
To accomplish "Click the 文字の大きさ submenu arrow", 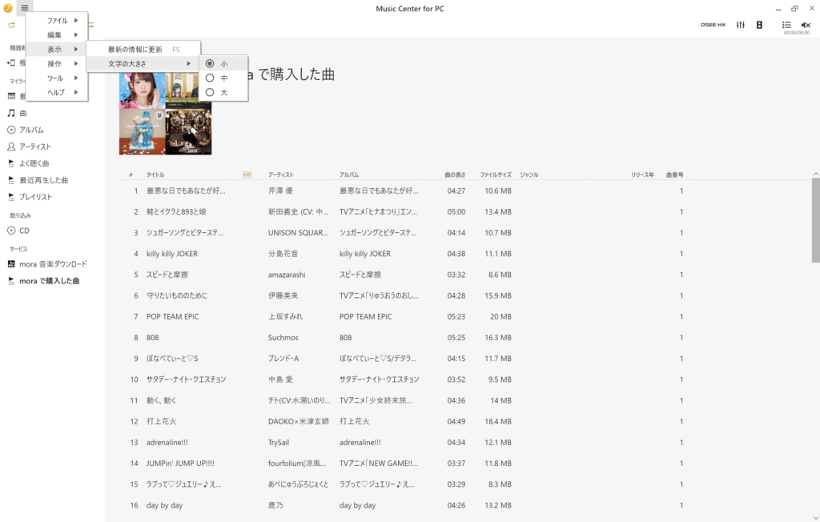I will (x=189, y=63).
